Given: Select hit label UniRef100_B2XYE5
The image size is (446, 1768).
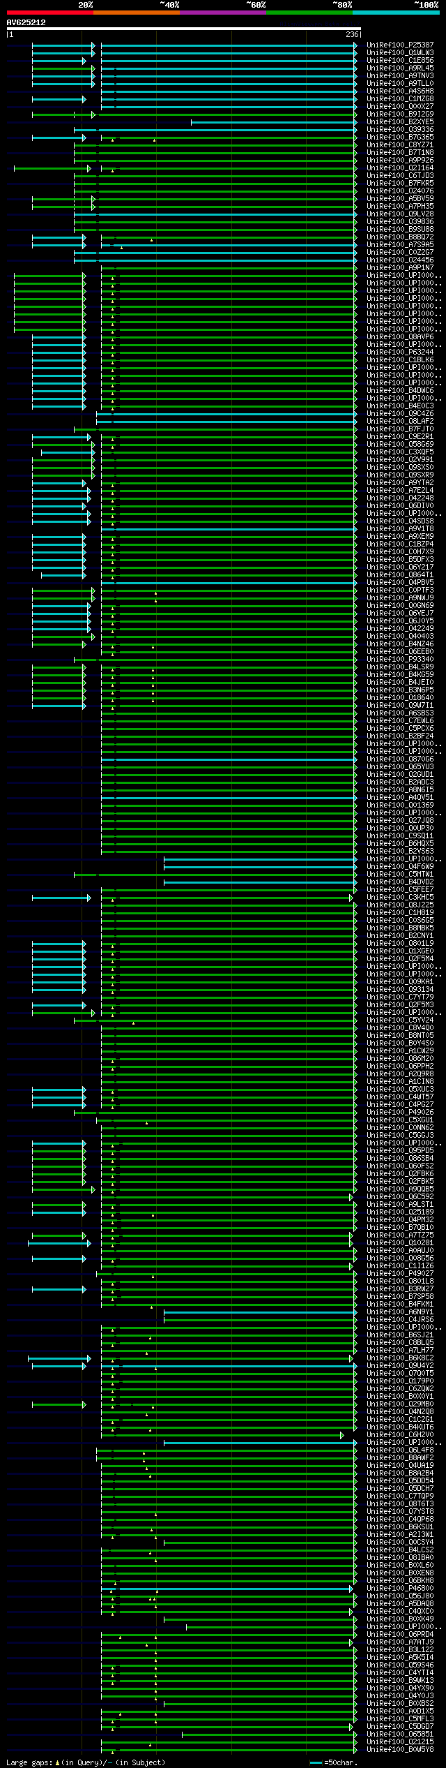Looking at the screenshot, I should point(400,122).
